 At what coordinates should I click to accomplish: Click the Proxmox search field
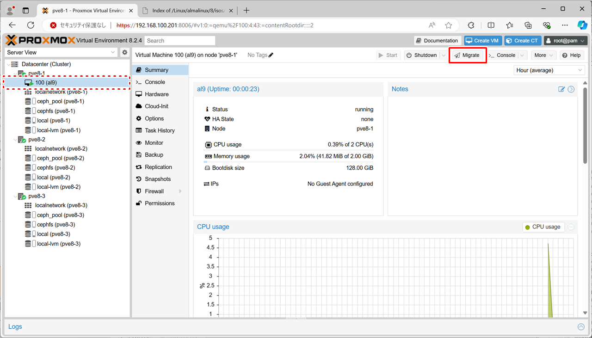click(179, 41)
